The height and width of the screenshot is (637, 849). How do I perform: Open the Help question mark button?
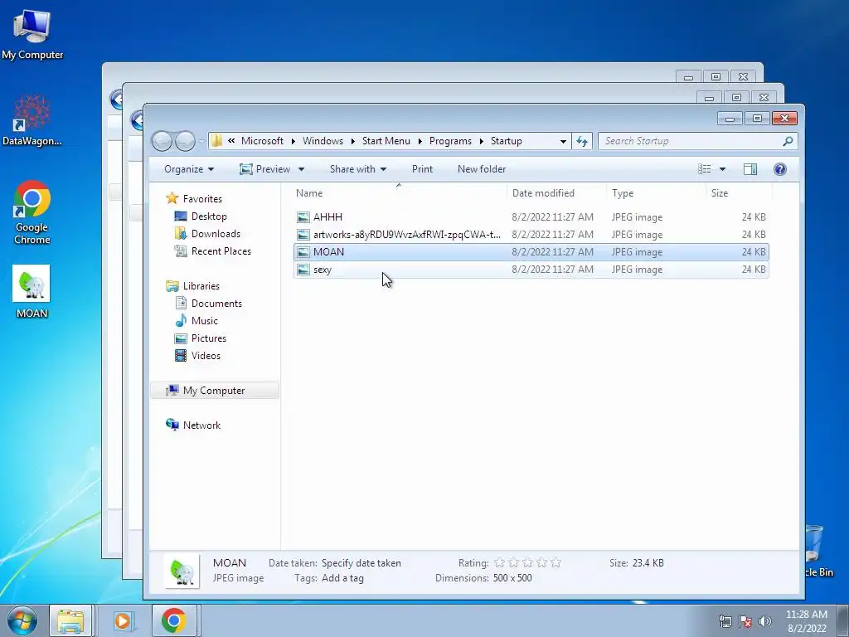779,169
